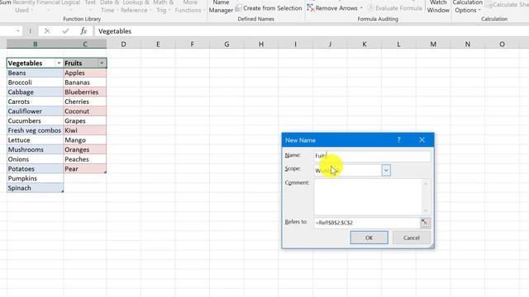Viewport: 529px width, 297px height.
Task: Click the collapse dialog range selector icon
Action: (x=425, y=223)
